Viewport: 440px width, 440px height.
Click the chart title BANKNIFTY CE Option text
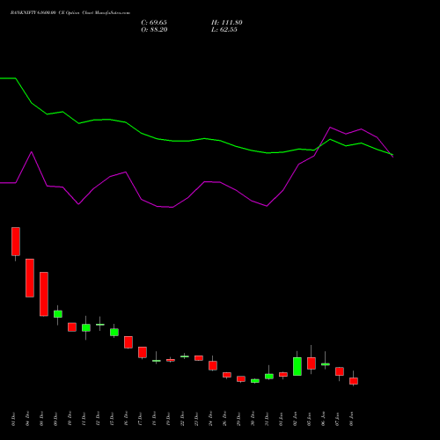(70, 13)
